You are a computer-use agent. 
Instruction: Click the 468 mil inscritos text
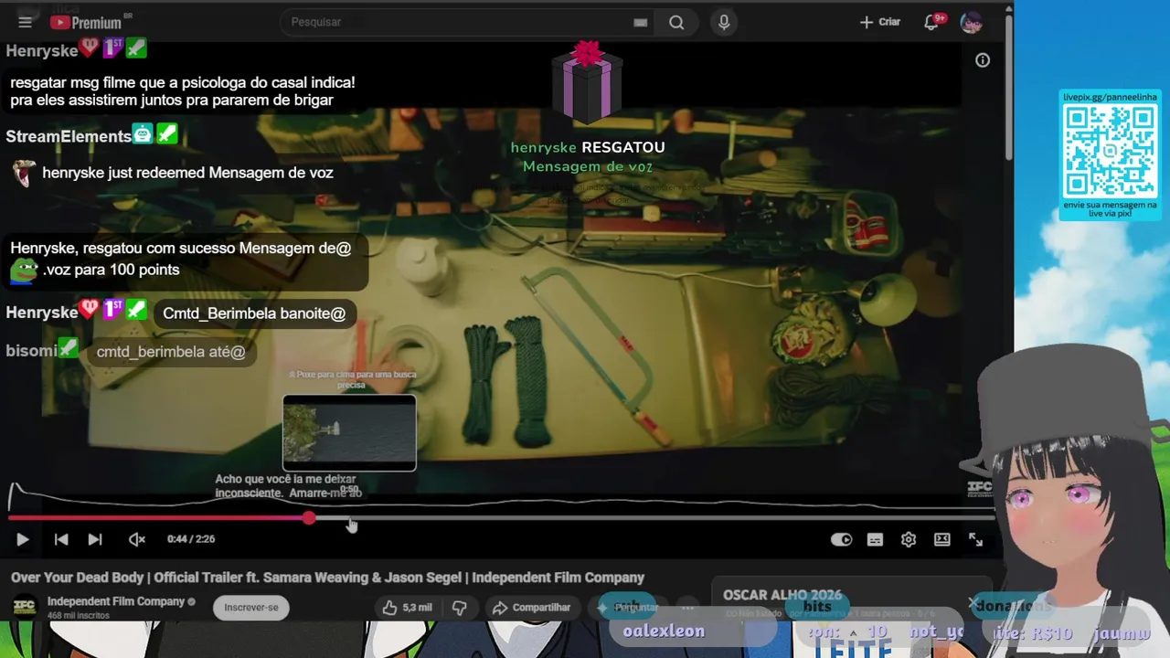click(x=79, y=616)
